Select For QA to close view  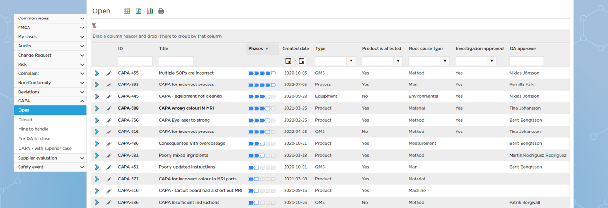click(x=34, y=139)
